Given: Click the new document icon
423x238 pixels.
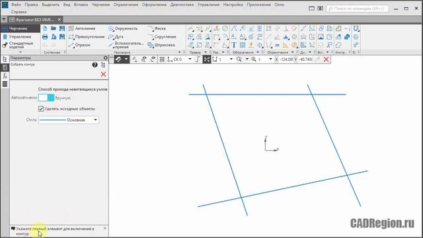Looking at the screenshot, I should pos(45,28).
